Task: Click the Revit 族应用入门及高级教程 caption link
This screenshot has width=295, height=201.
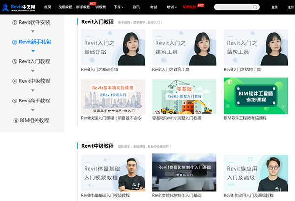Action: click(249, 196)
